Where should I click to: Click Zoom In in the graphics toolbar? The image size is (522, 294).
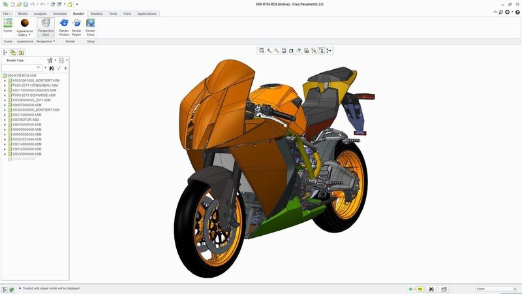269,51
